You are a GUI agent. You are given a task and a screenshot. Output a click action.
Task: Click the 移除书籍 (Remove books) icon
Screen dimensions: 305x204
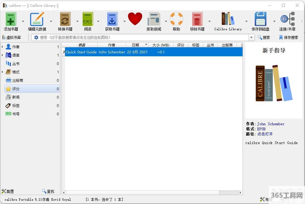point(197,19)
